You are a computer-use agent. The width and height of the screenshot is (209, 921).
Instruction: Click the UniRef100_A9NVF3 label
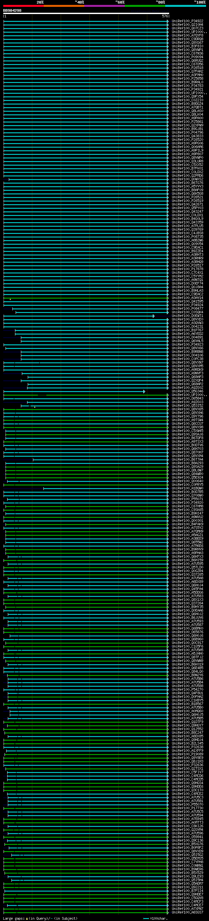point(187,373)
